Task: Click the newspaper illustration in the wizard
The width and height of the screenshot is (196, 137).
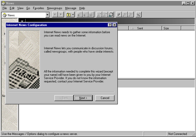Action: click(24, 59)
